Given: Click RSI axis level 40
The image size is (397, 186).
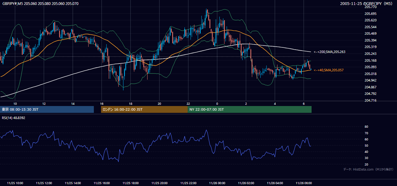Looking at the screenshot, I should (366, 152).
